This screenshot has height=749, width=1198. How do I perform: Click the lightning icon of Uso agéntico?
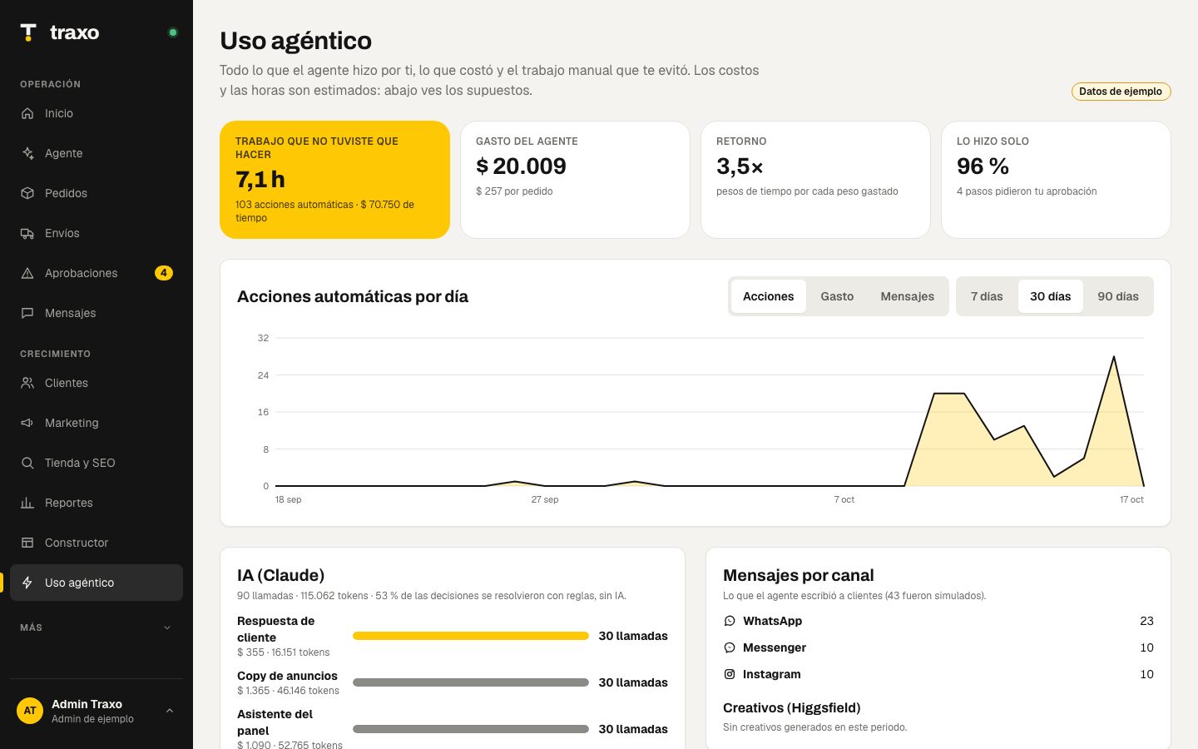click(x=27, y=583)
